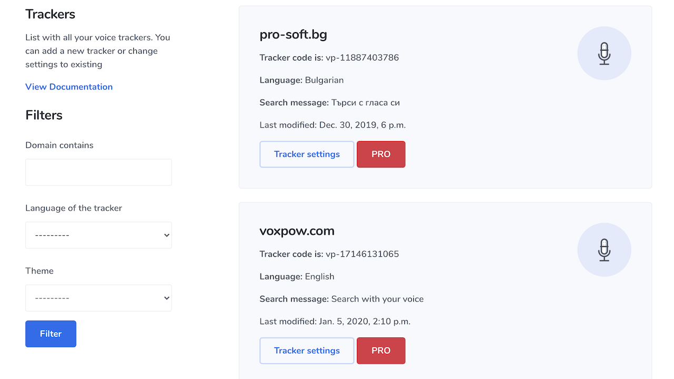Image resolution: width=674 pixels, height=379 pixels.
Task: Open Tracker settings for pro-soft.bg
Action: click(307, 154)
